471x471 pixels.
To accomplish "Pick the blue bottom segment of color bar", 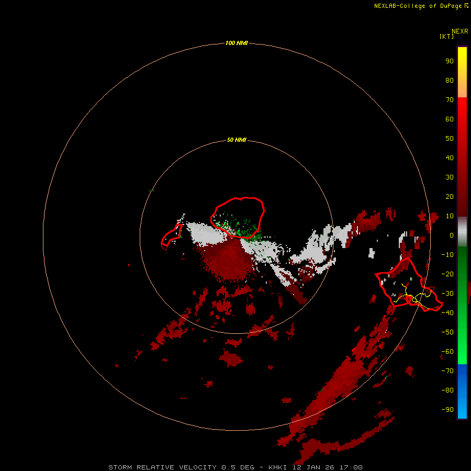I will click(x=462, y=391).
